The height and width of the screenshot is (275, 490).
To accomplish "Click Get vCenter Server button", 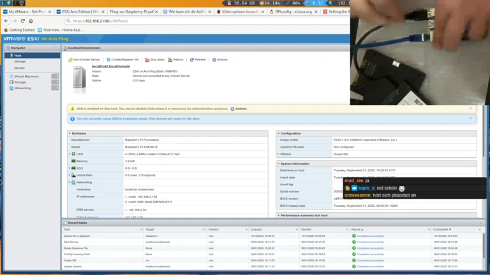I will pos(84,60).
